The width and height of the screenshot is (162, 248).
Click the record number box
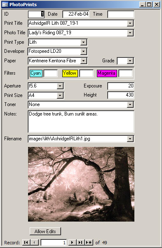click(x=54, y=243)
